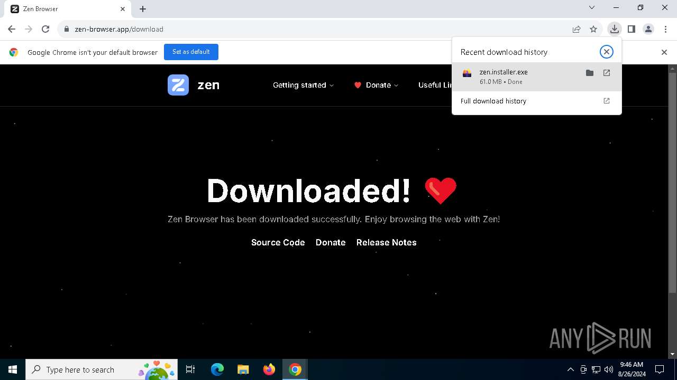Viewport: 677px width, 380px height.
Task: Close the Recent download history popup
Action: click(x=607, y=52)
